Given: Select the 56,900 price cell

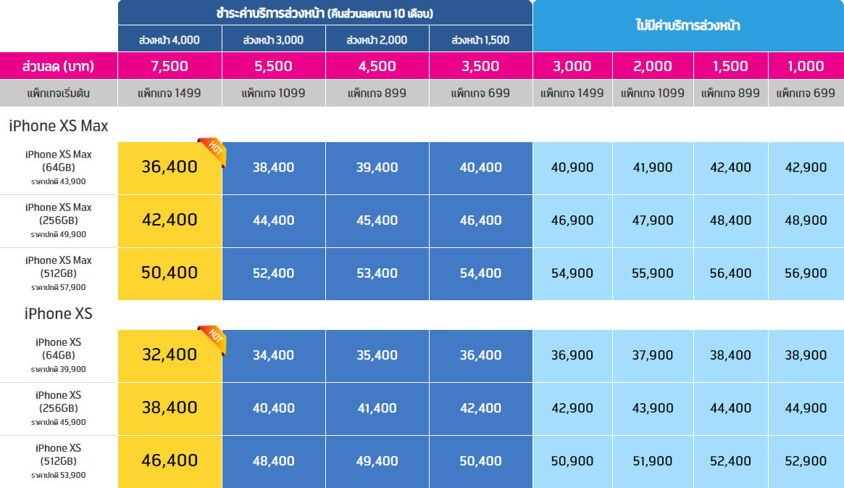Looking at the screenshot, I should [x=806, y=273].
